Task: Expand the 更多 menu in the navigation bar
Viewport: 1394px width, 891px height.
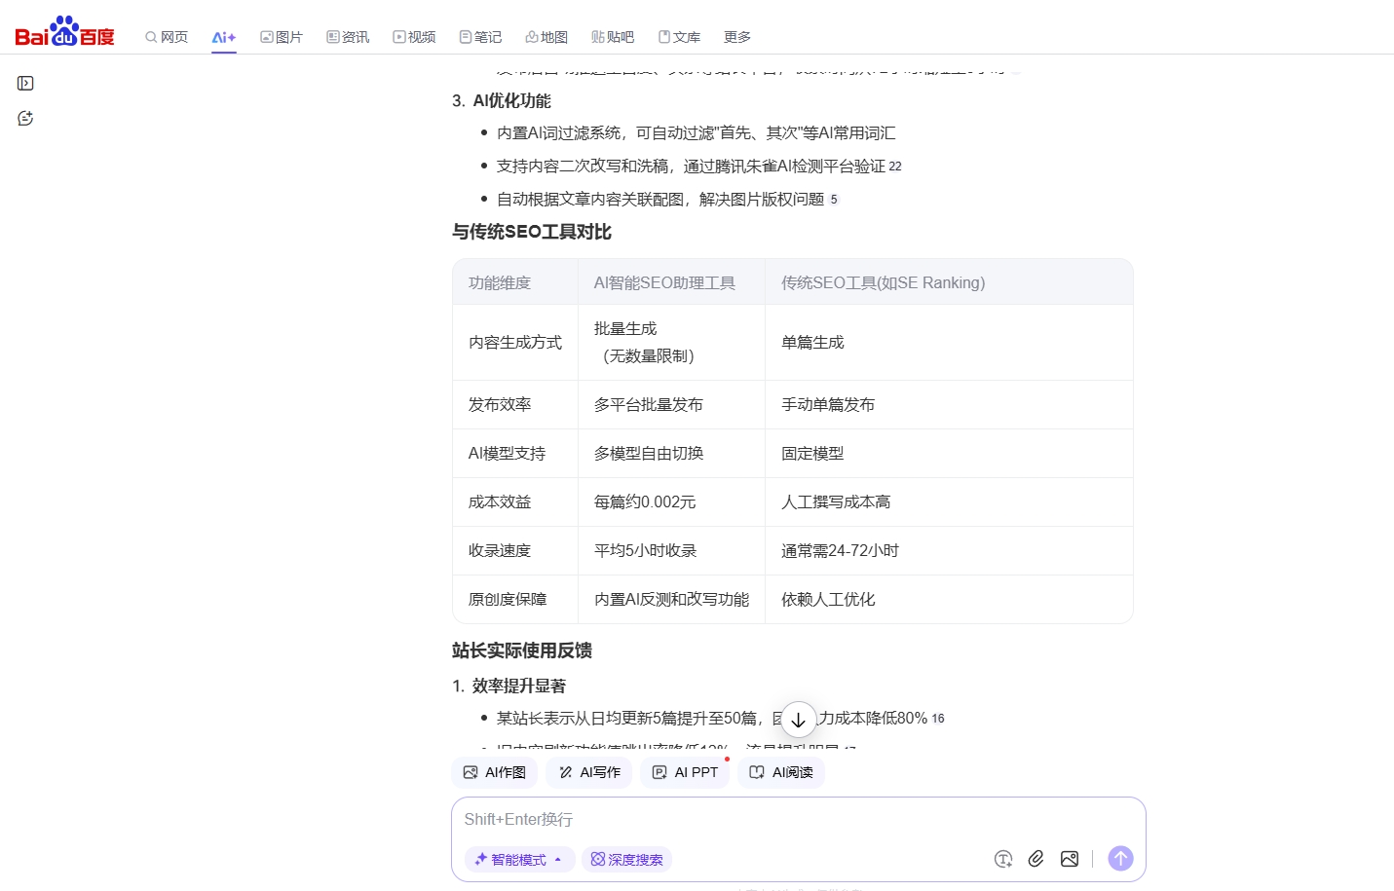Action: click(x=735, y=36)
